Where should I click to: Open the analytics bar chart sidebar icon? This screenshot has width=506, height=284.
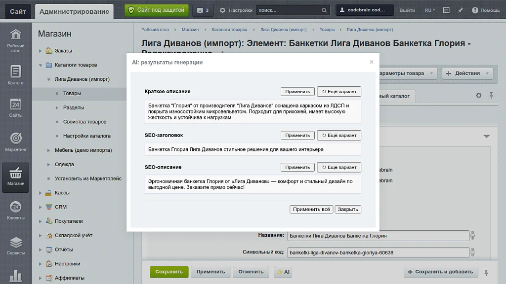[x=15, y=276]
